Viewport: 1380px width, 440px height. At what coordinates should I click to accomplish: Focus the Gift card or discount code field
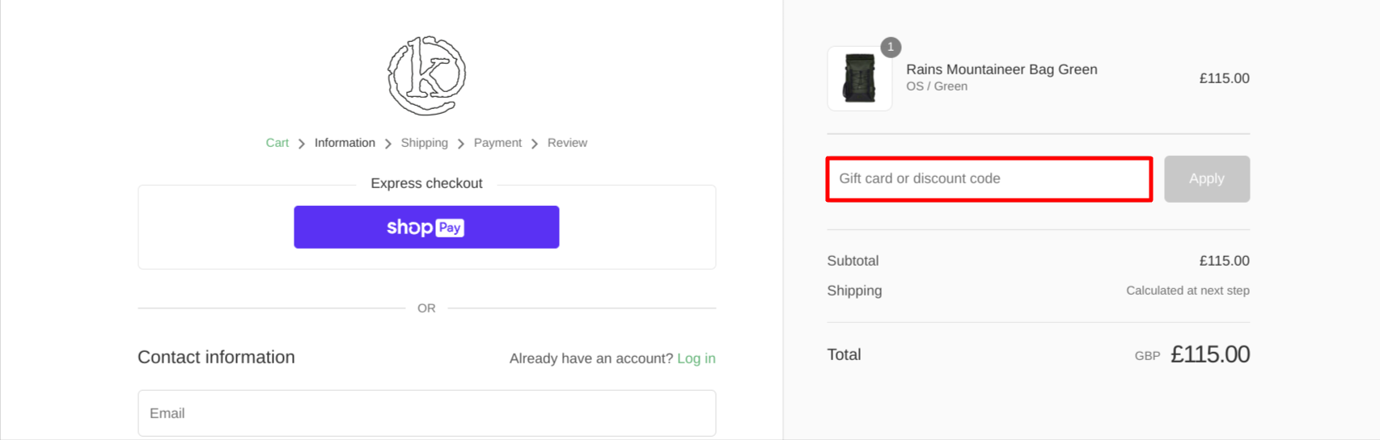(988, 178)
